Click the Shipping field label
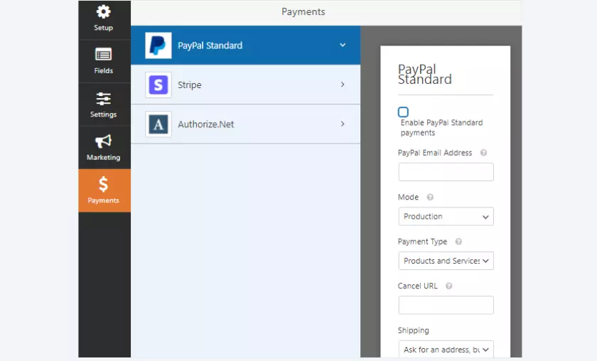Screen dimensions: 597x361 pyautogui.click(x=413, y=330)
